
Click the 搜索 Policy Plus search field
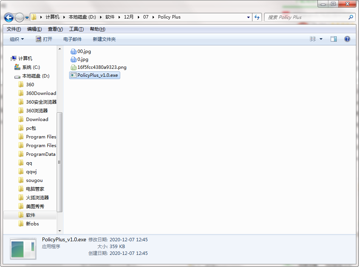[x=307, y=17]
